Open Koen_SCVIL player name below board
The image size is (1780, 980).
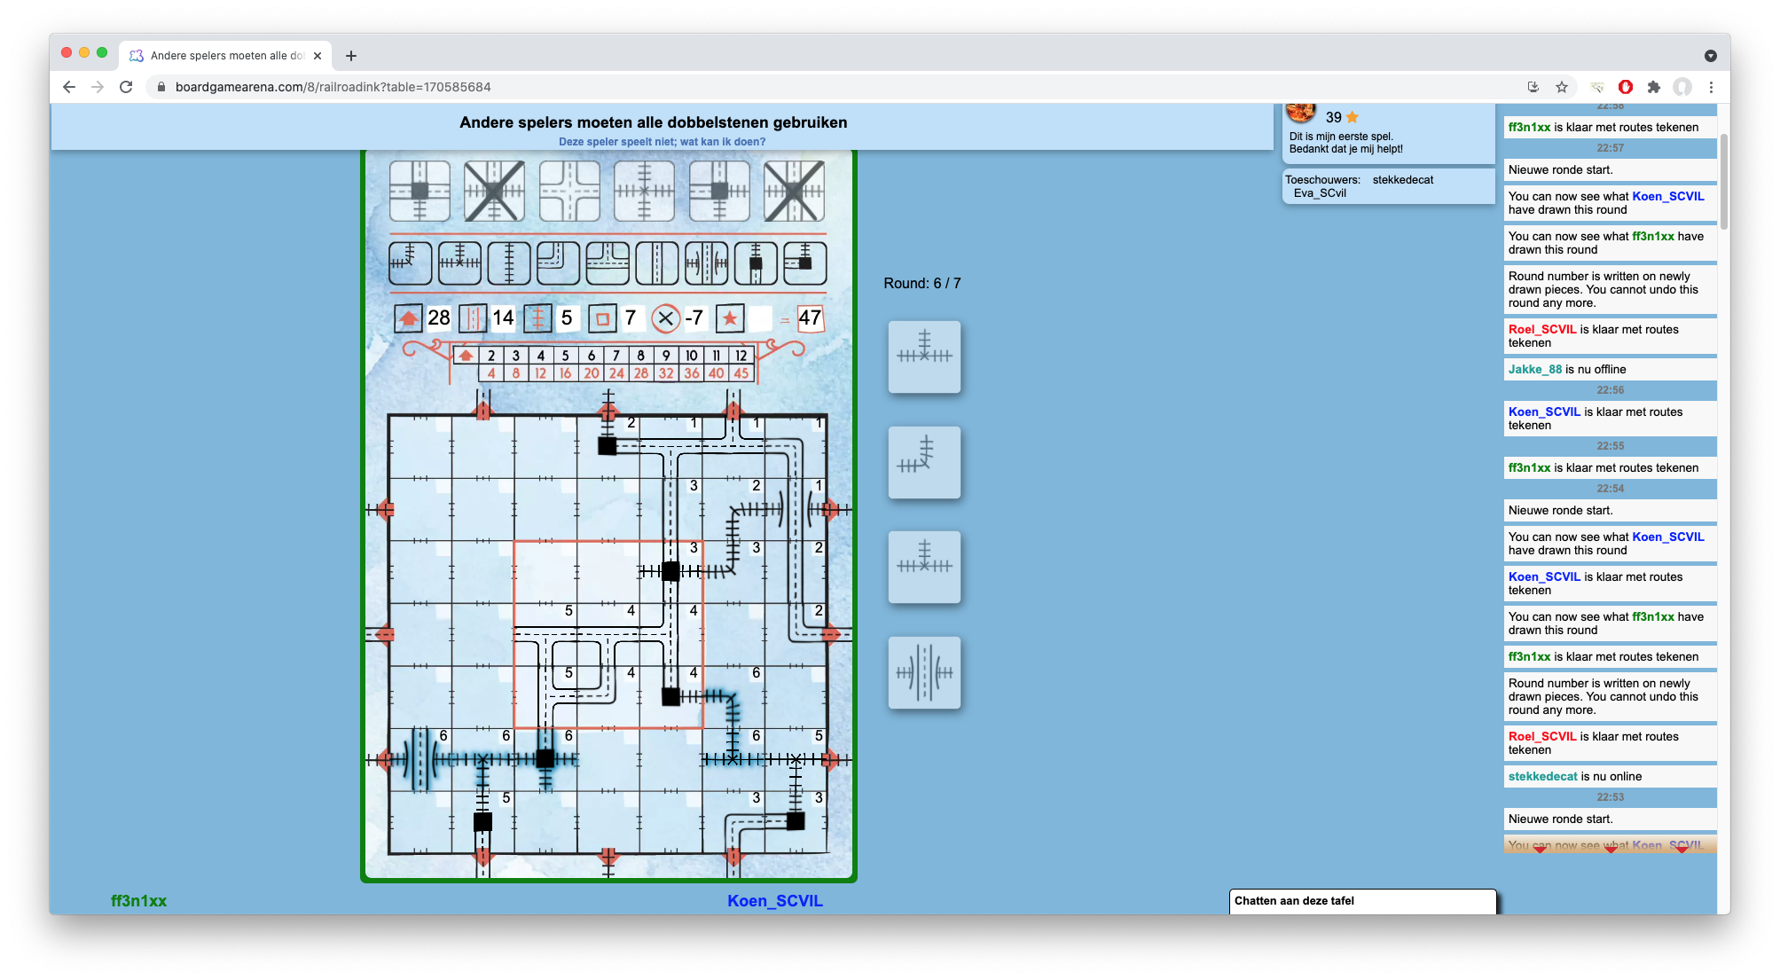pos(775,901)
